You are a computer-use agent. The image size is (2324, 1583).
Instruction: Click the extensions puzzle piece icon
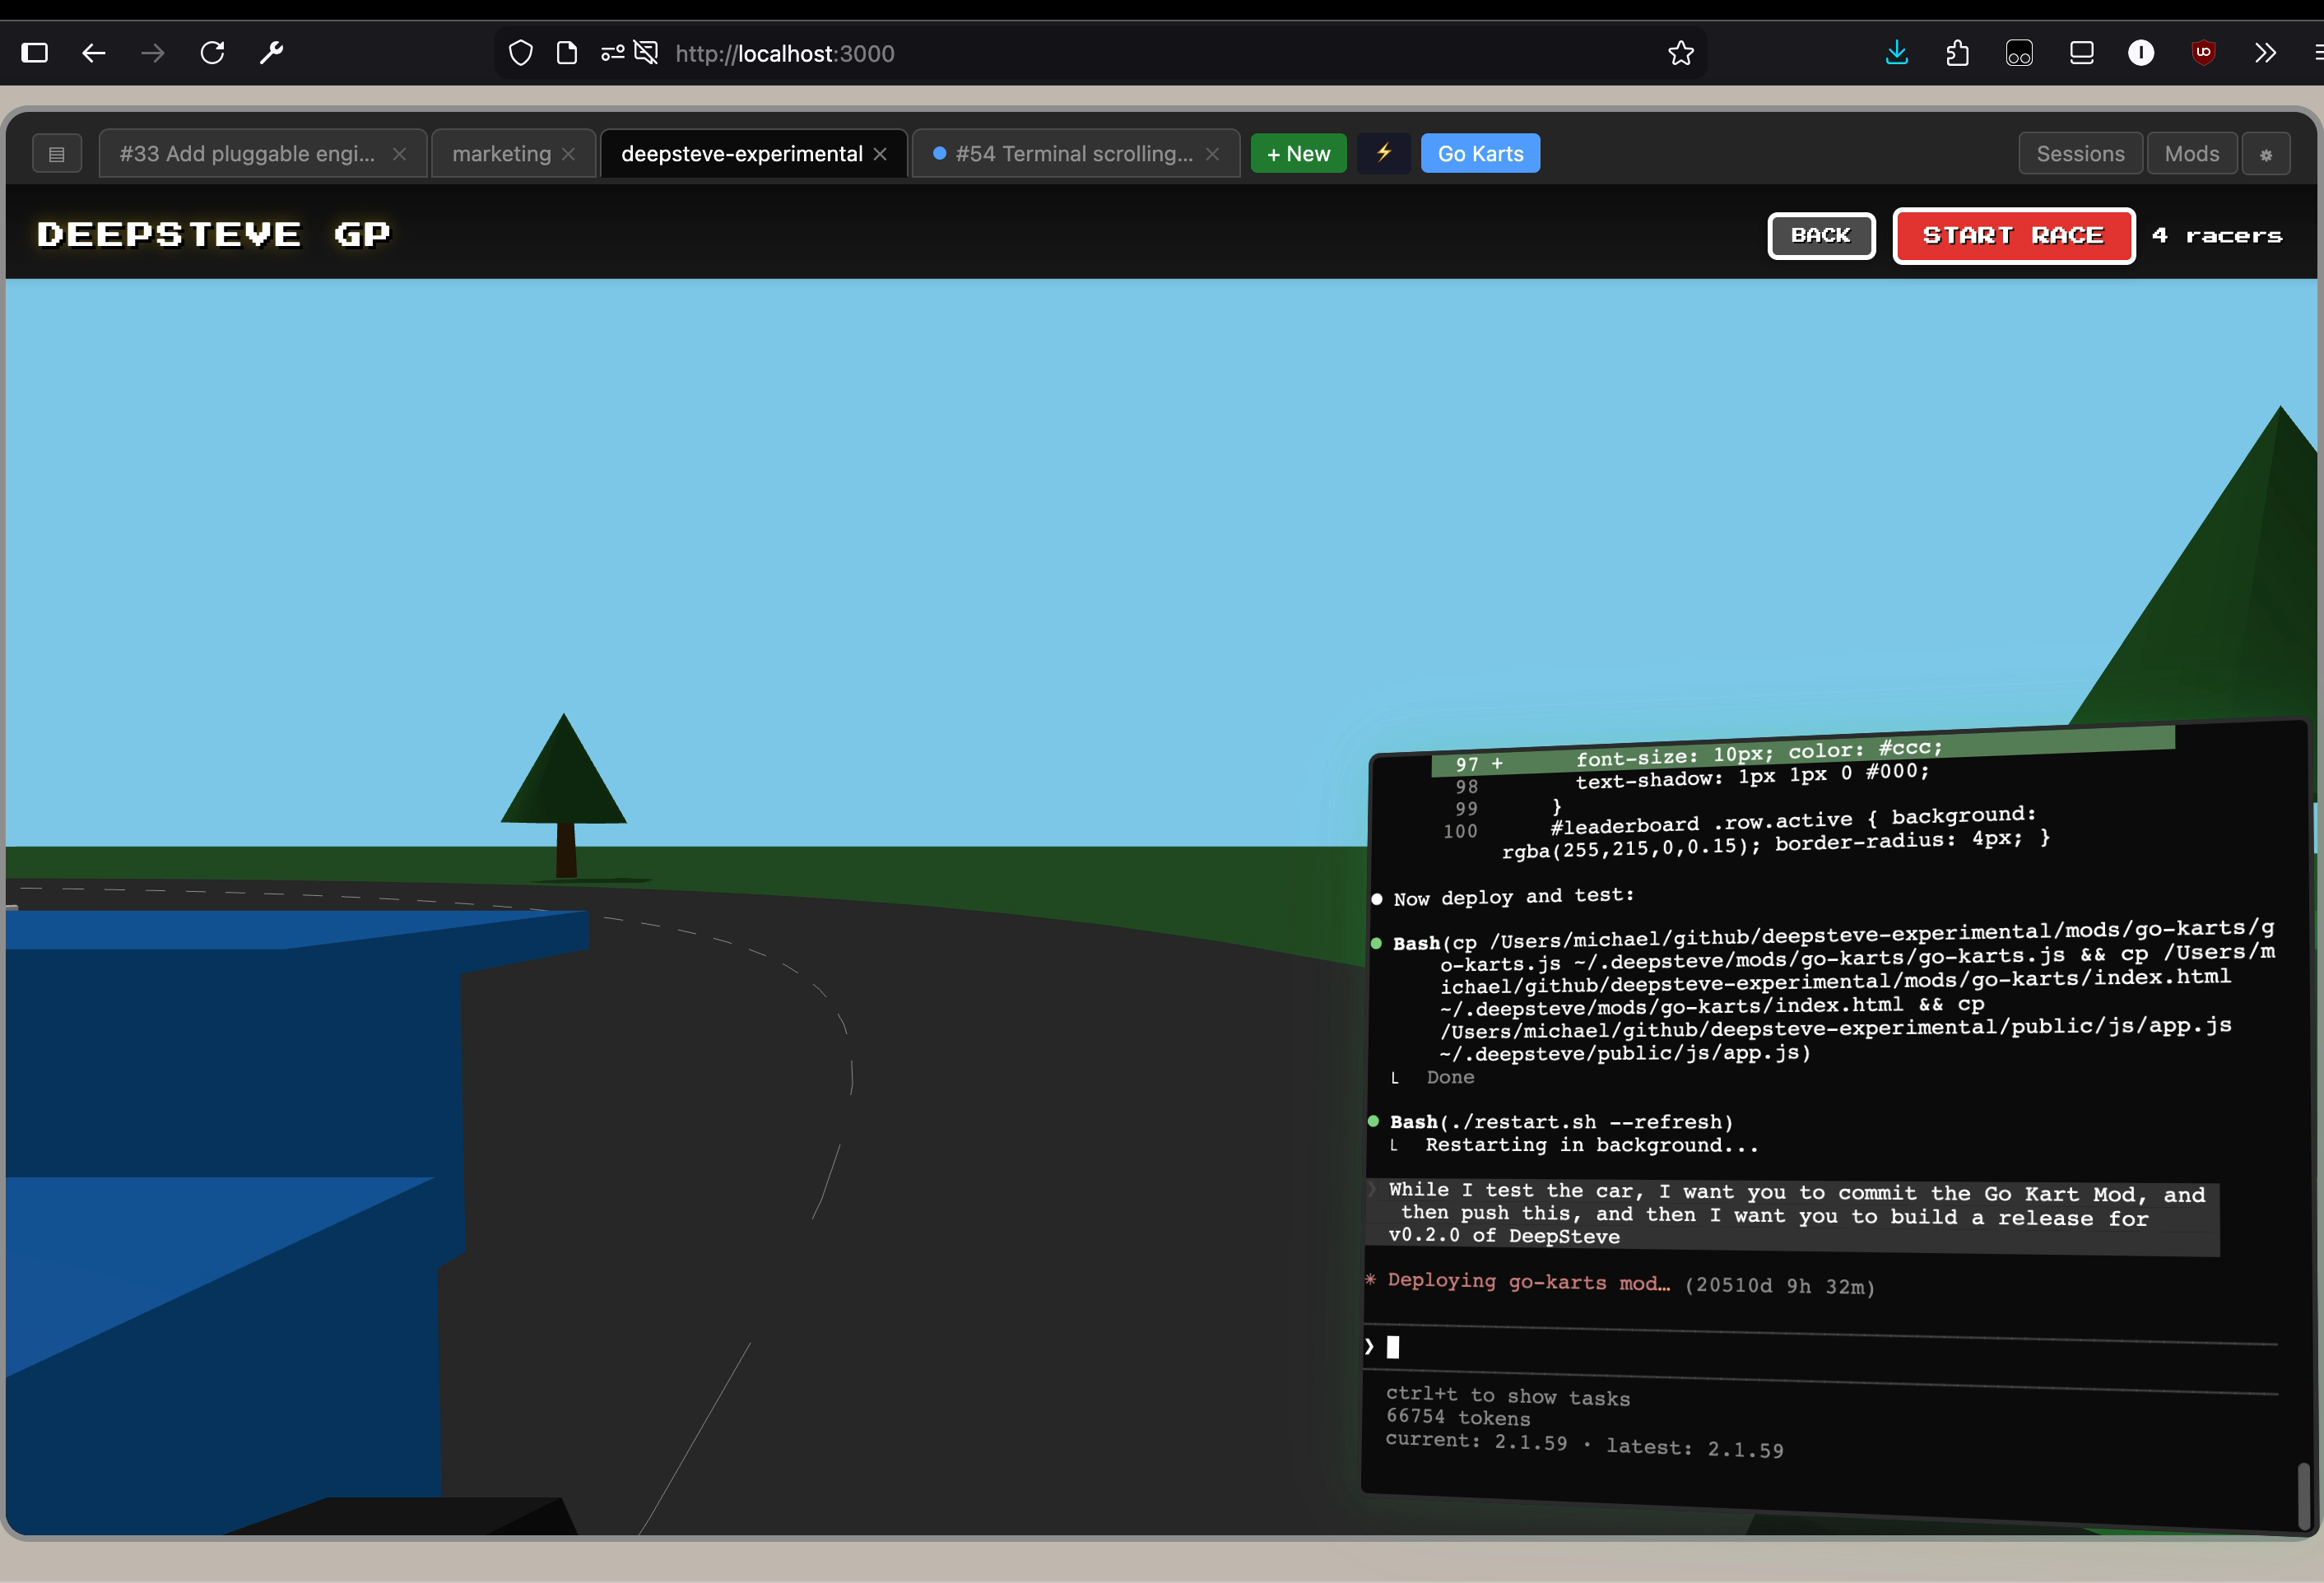coord(1957,53)
